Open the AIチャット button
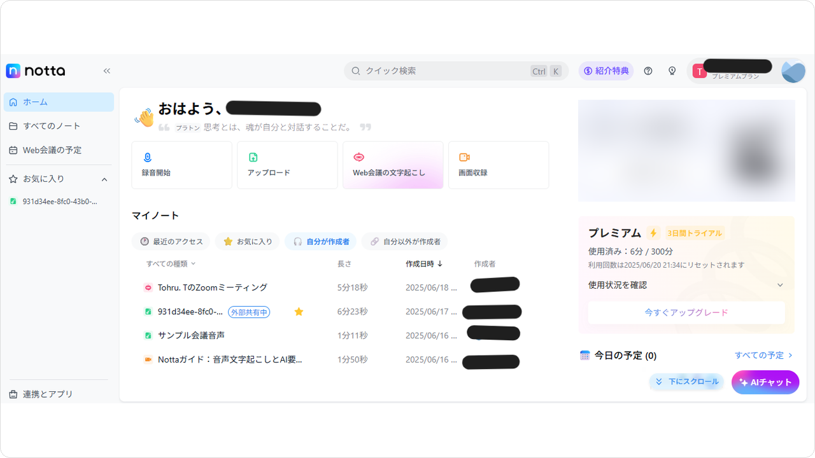The image size is (815, 458). 765,382
